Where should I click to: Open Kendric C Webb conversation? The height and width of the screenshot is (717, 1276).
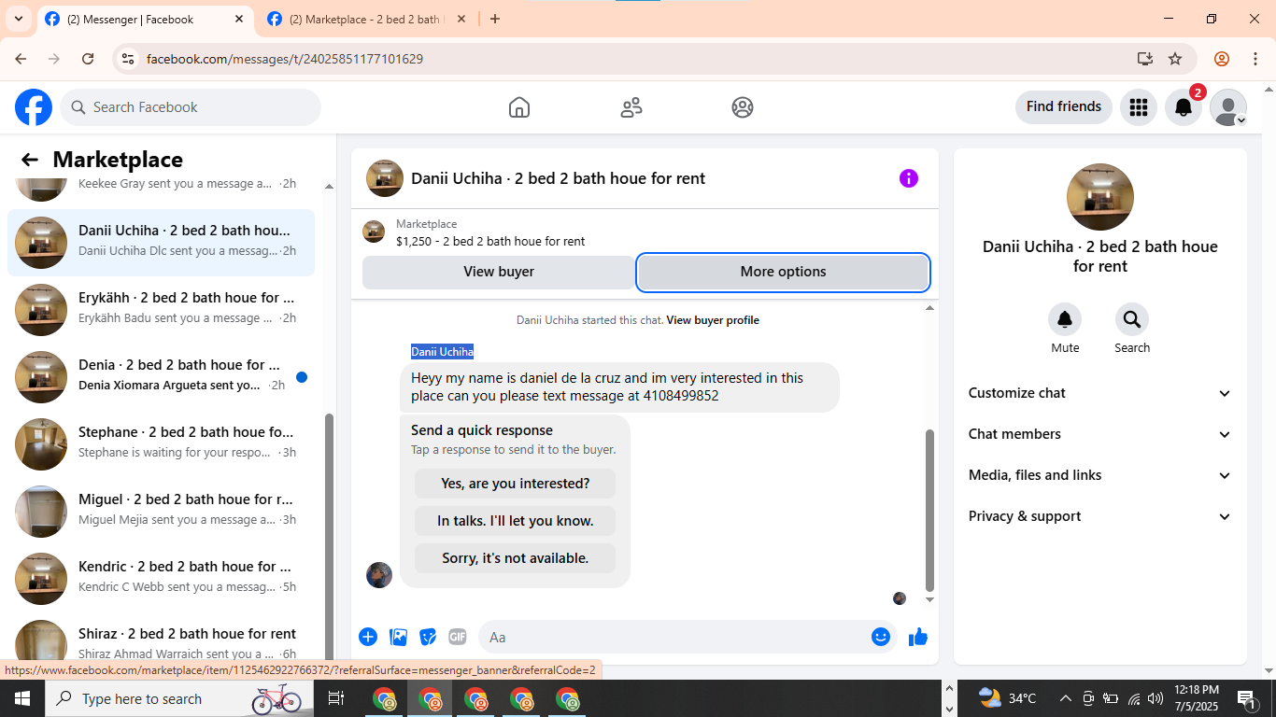click(161, 579)
